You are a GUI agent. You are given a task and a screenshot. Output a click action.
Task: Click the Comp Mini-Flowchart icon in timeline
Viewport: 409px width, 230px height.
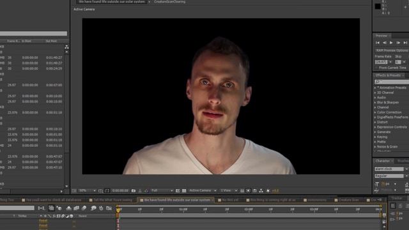[x=41, y=208]
